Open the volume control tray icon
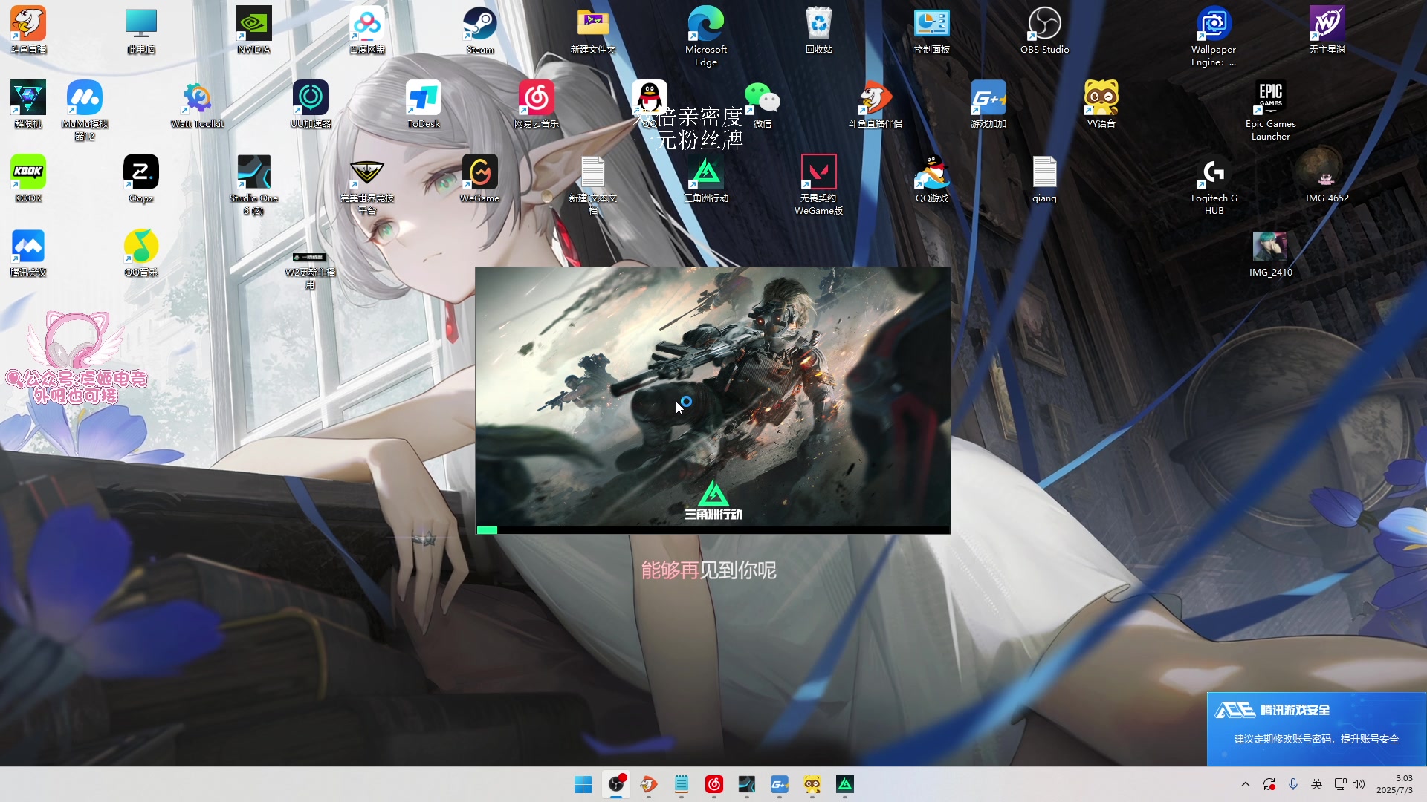The height and width of the screenshot is (802, 1427). (x=1359, y=784)
